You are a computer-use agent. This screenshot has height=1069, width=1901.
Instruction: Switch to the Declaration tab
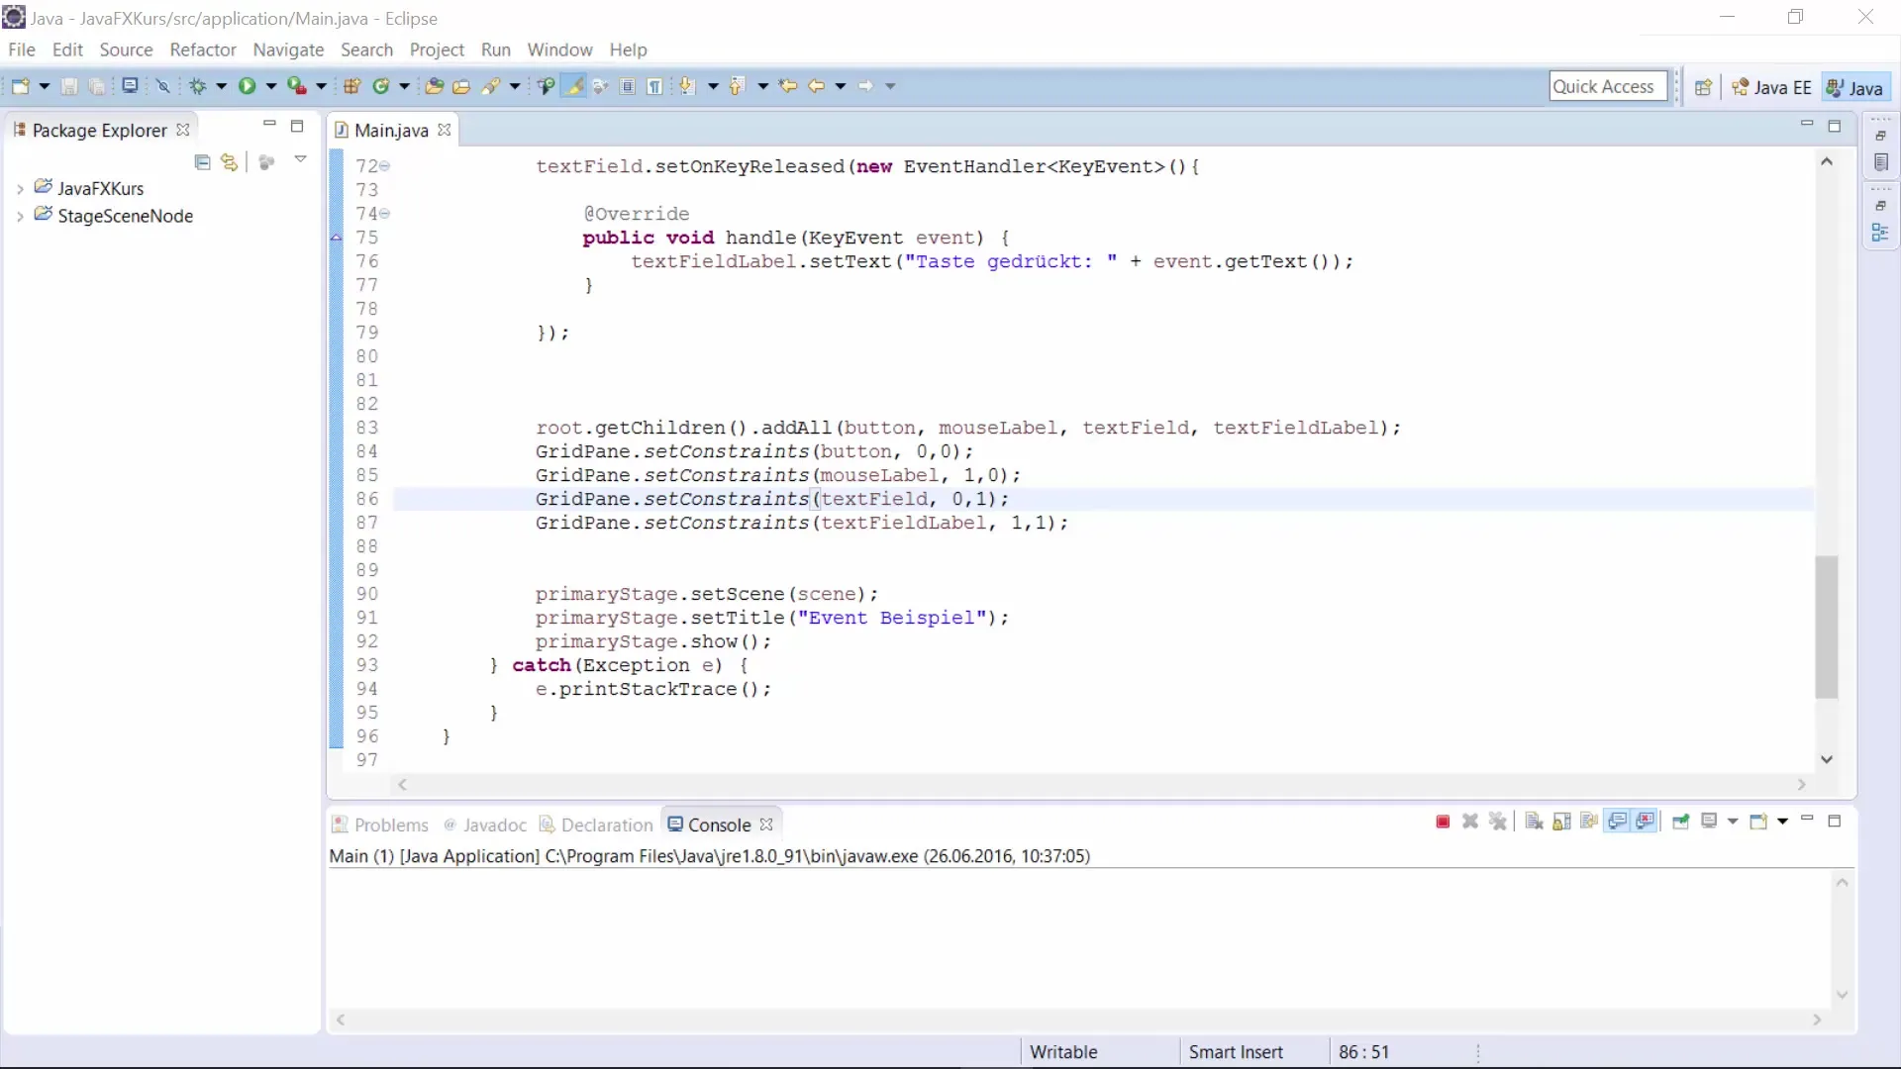(596, 825)
